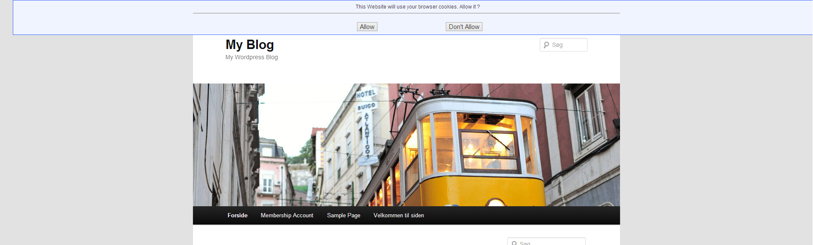Image resolution: width=813 pixels, height=245 pixels.
Task: Click the header search field labeled Søg
Action: [x=564, y=45]
